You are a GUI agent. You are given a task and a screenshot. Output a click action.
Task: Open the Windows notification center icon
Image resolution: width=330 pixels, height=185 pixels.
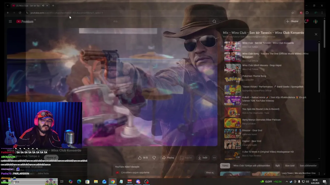point(325,182)
